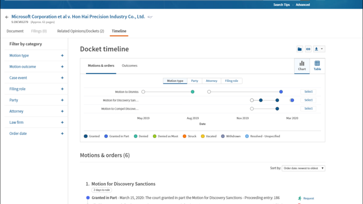
Task: Select the Party grouping option
Action: (x=194, y=81)
